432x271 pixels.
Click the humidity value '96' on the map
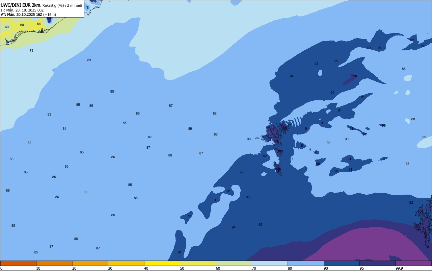point(355,76)
